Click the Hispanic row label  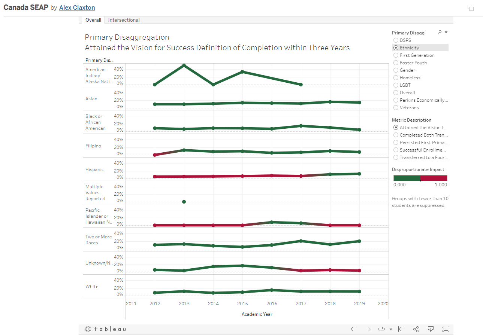click(x=94, y=169)
